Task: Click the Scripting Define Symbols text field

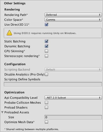Action: pyautogui.click(x=53, y=84)
